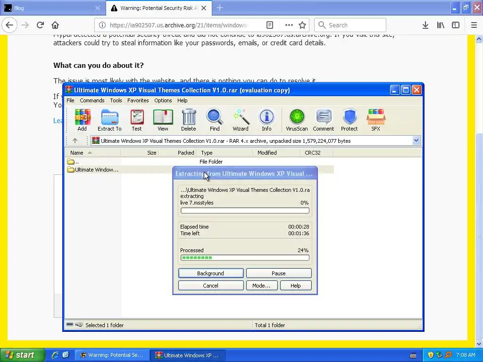Go up one level arrow in WinRAR
This screenshot has height=362, width=483.
[75, 140]
